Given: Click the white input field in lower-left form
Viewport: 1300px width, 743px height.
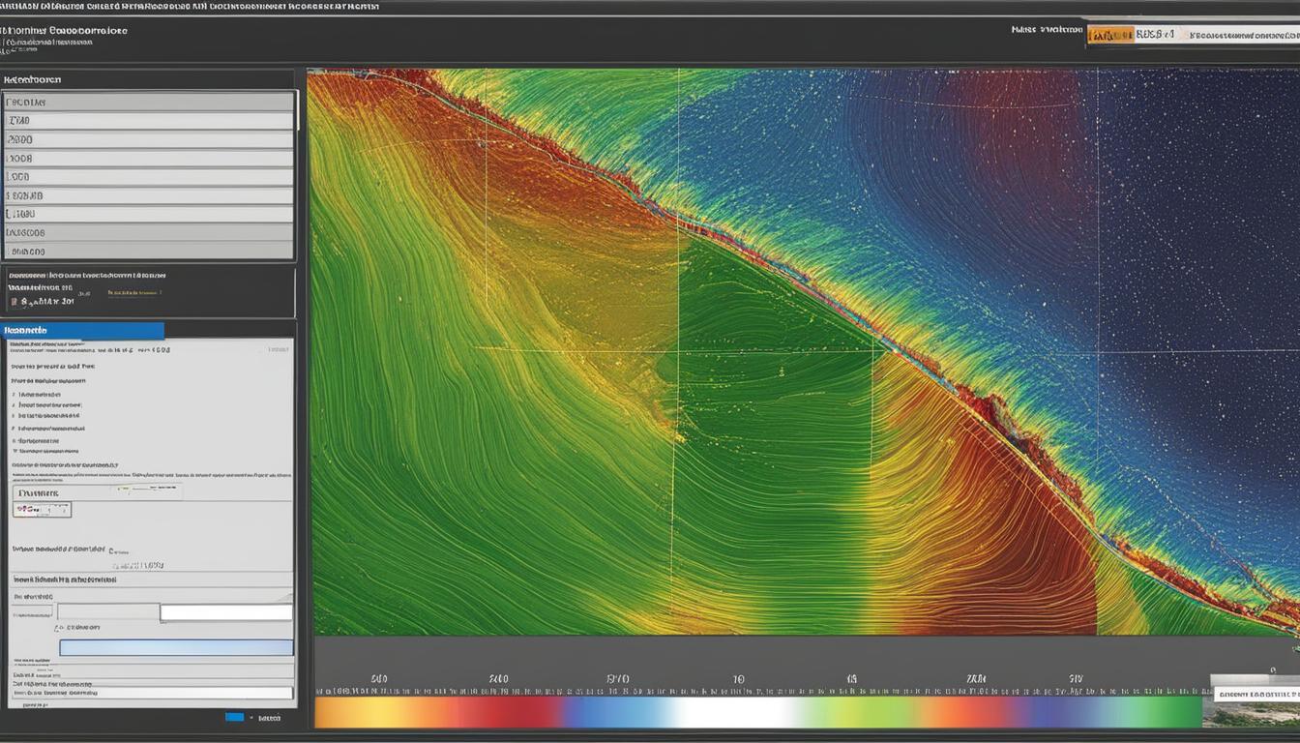Looking at the screenshot, I should click(x=225, y=612).
